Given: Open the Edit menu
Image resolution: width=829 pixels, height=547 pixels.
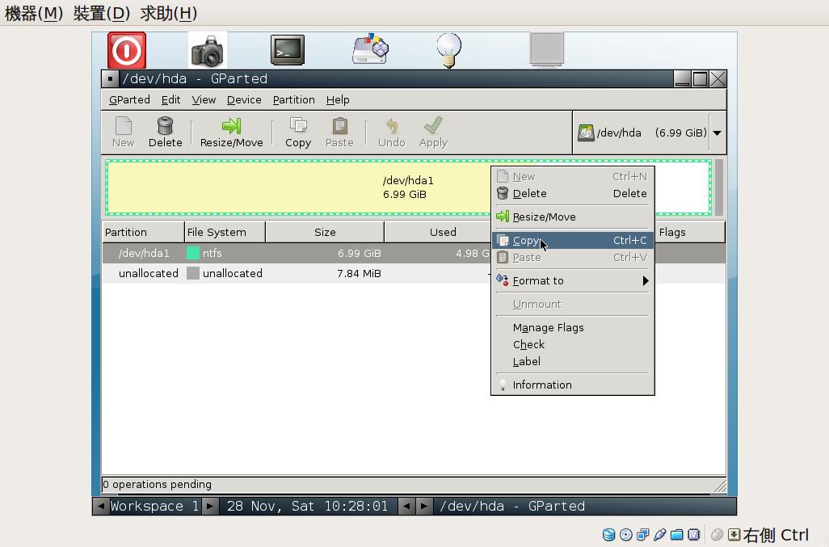Looking at the screenshot, I should (170, 100).
